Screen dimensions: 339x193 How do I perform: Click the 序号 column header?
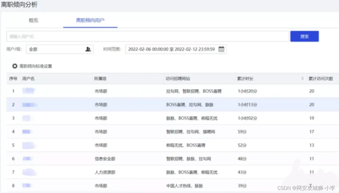[x=13, y=79]
